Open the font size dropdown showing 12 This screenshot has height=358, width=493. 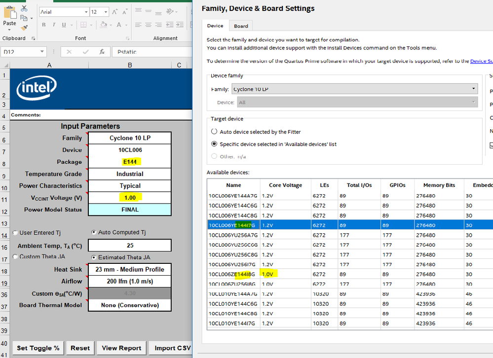coord(107,12)
